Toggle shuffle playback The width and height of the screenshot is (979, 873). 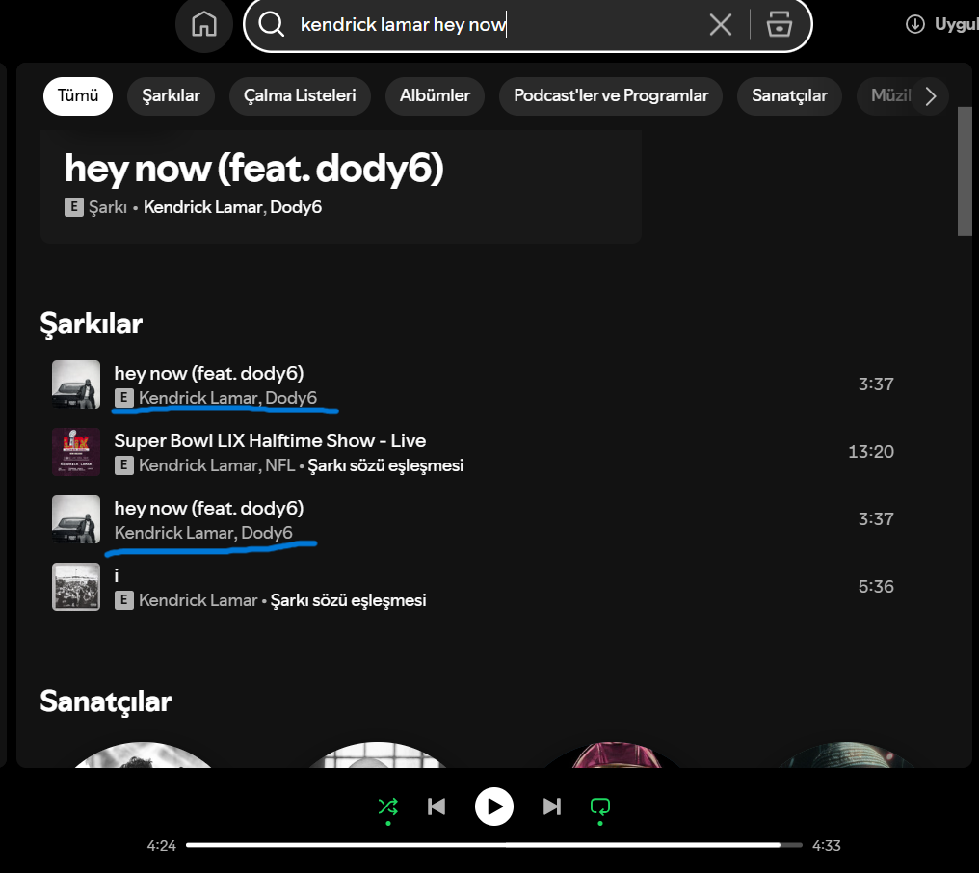387,807
